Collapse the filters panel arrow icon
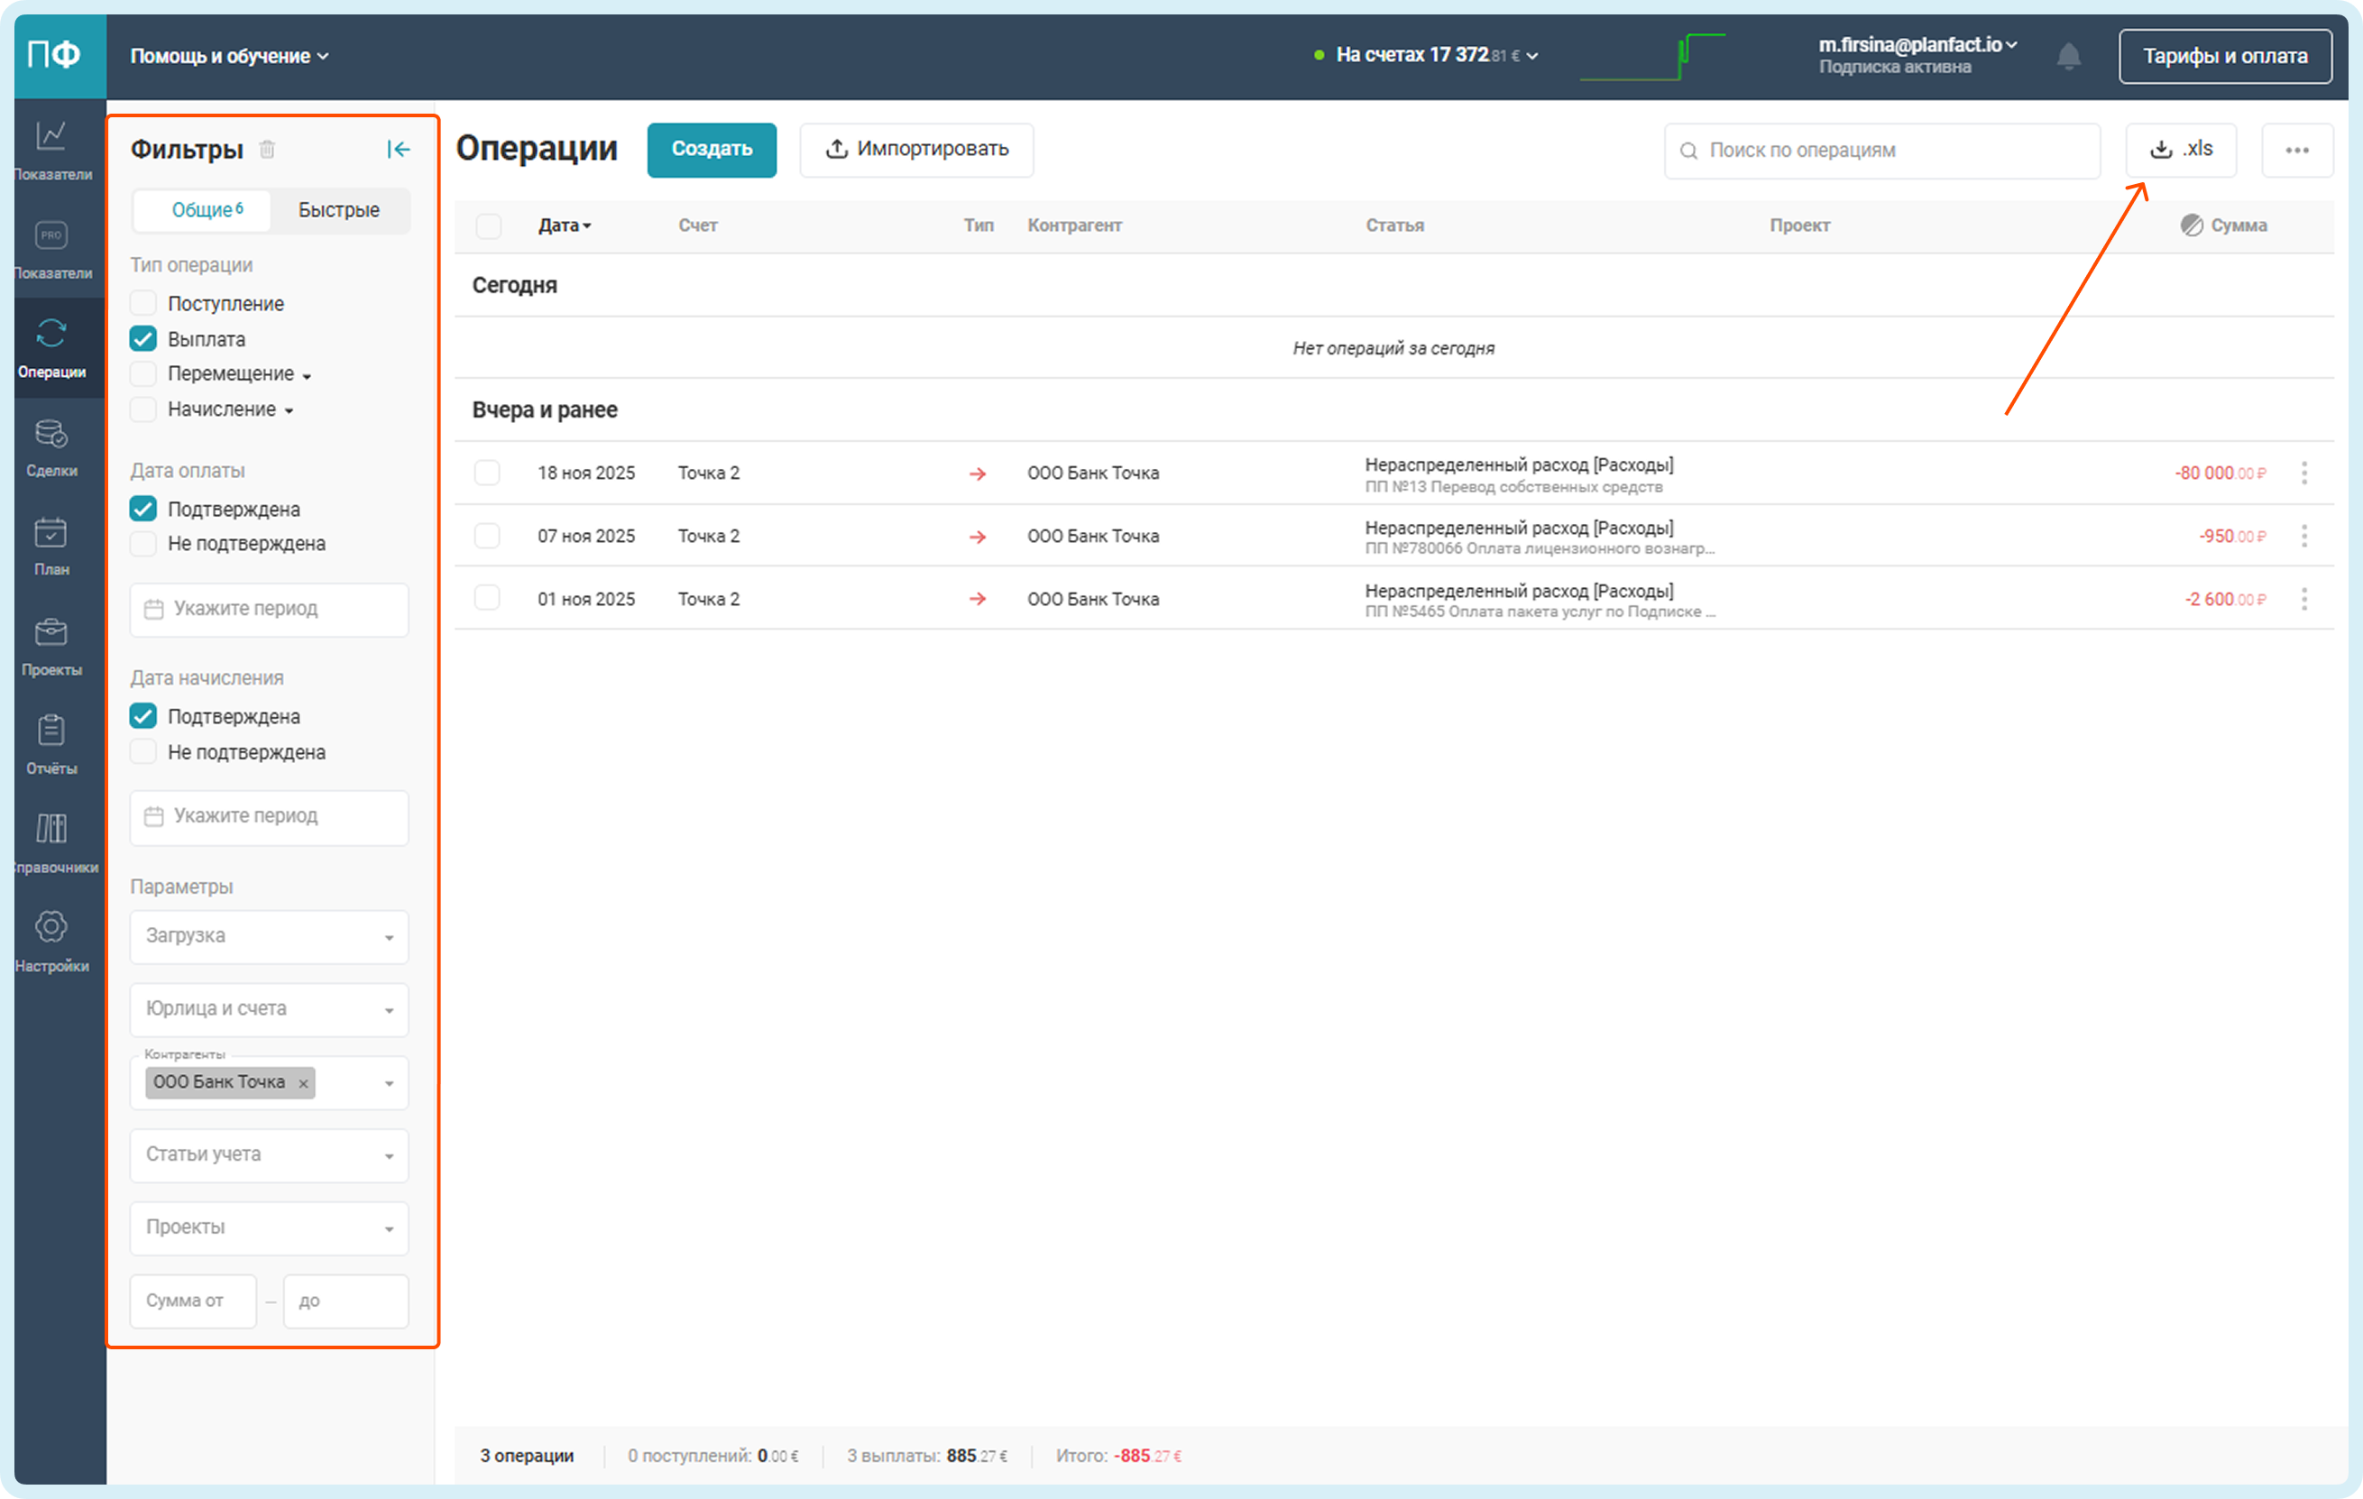 click(x=398, y=149)
